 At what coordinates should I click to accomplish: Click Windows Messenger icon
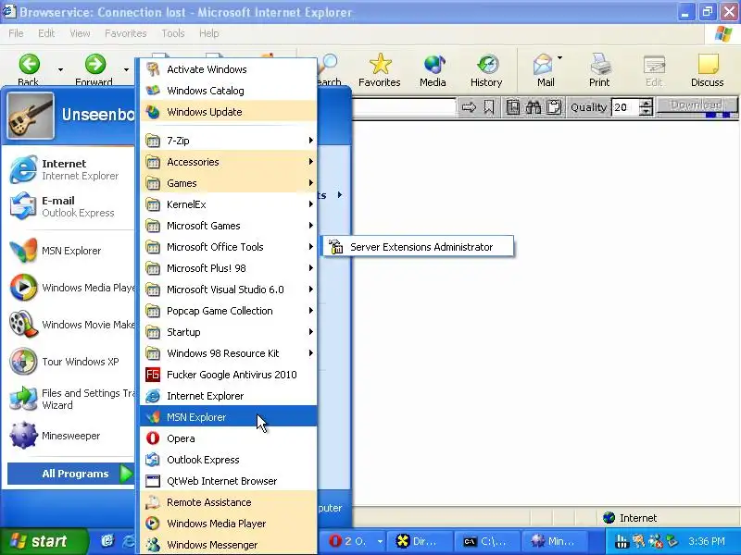(153, 545)
